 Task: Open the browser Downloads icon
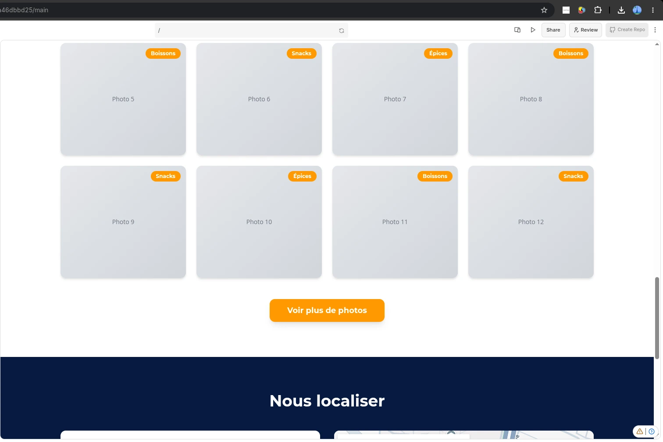tap(621, 10)
